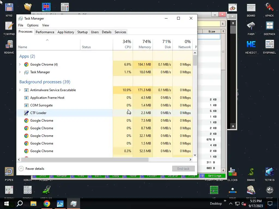
Task: Show hidden system tray icons
Action: (231, 204)
